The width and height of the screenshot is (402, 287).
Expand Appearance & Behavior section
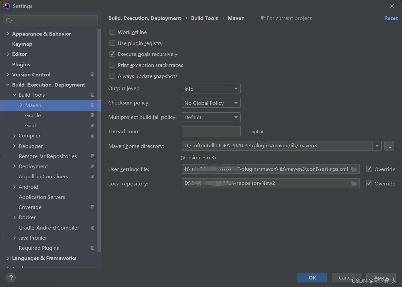pyautogui.click(x=8, y=34)
